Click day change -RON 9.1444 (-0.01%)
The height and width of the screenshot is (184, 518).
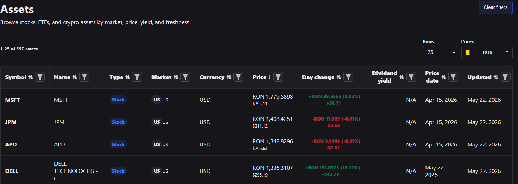pyautogui.click(x=336, y=141)
